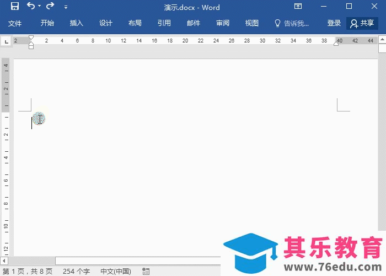
Task: Select the 布局 tab
Action: 135,23
